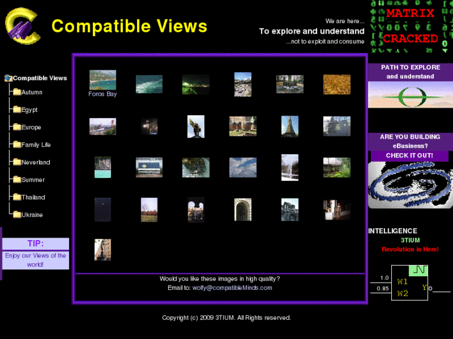Open the Neverland folder icon
The image size is (453, 339).
coord(17,162)
